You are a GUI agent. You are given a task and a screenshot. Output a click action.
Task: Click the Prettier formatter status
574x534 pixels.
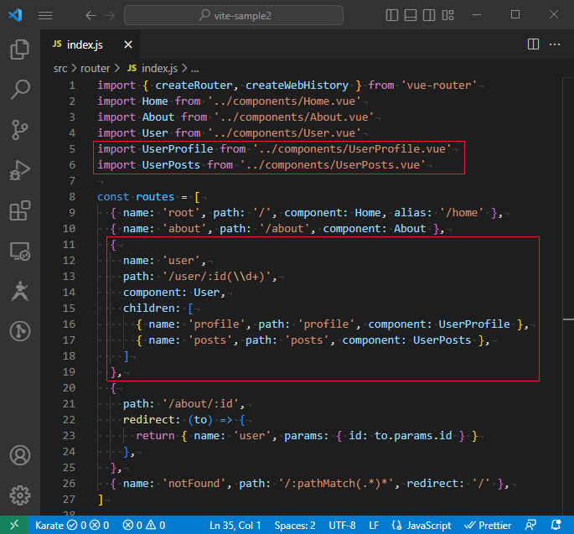point(488,526)
